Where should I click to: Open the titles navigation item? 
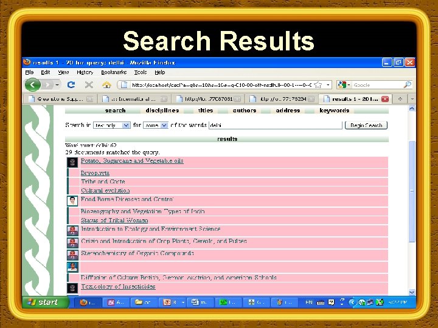[206, 111]
